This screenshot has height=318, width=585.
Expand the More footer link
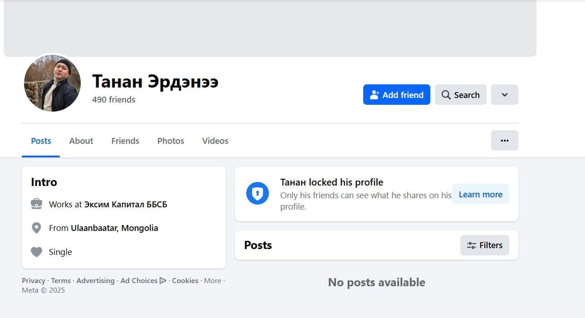point(213,280)
